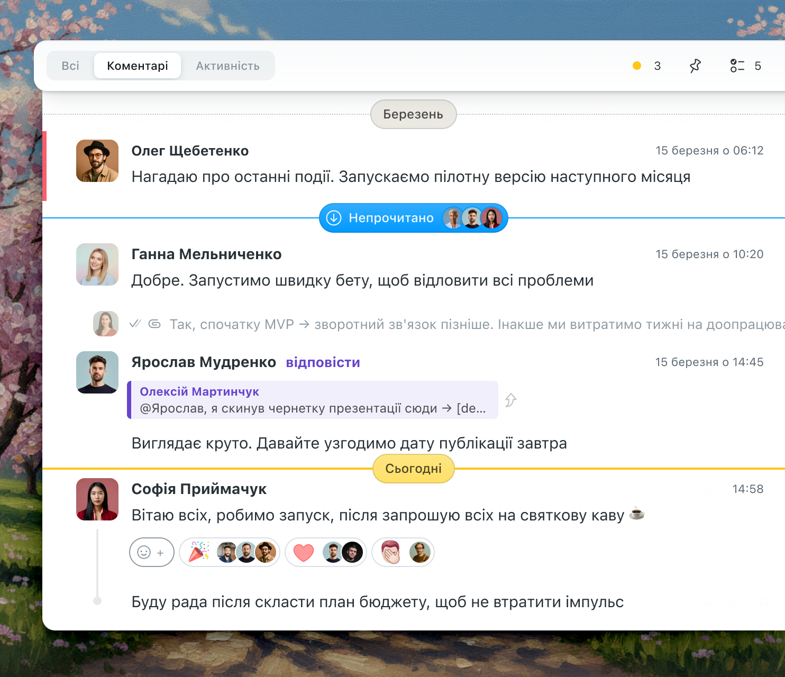Toggle the red heart reaction
The height and width of the screenshot is (677, 785).
[304, 553]
